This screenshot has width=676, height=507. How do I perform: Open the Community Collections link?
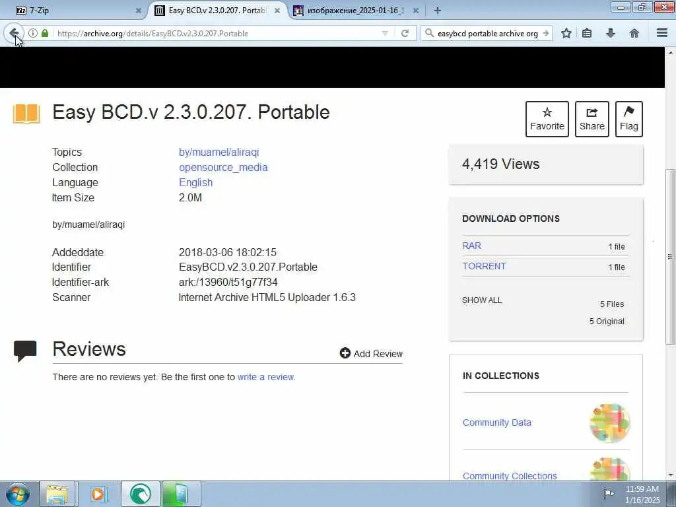(510, 475)
